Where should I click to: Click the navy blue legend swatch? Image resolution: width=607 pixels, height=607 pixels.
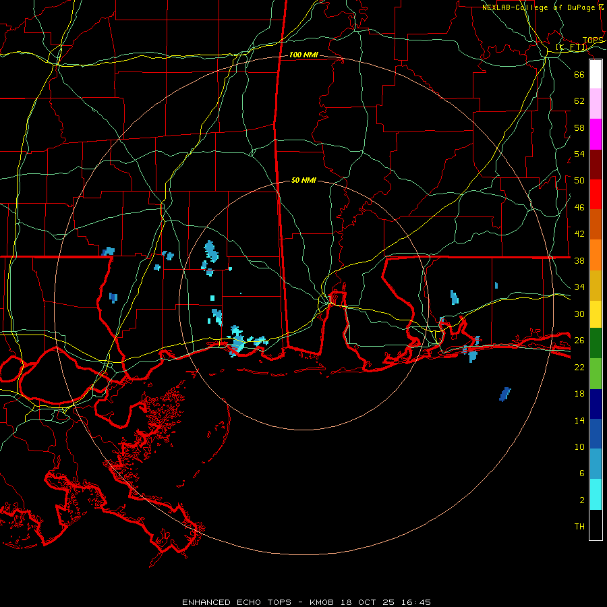(596, 404)
